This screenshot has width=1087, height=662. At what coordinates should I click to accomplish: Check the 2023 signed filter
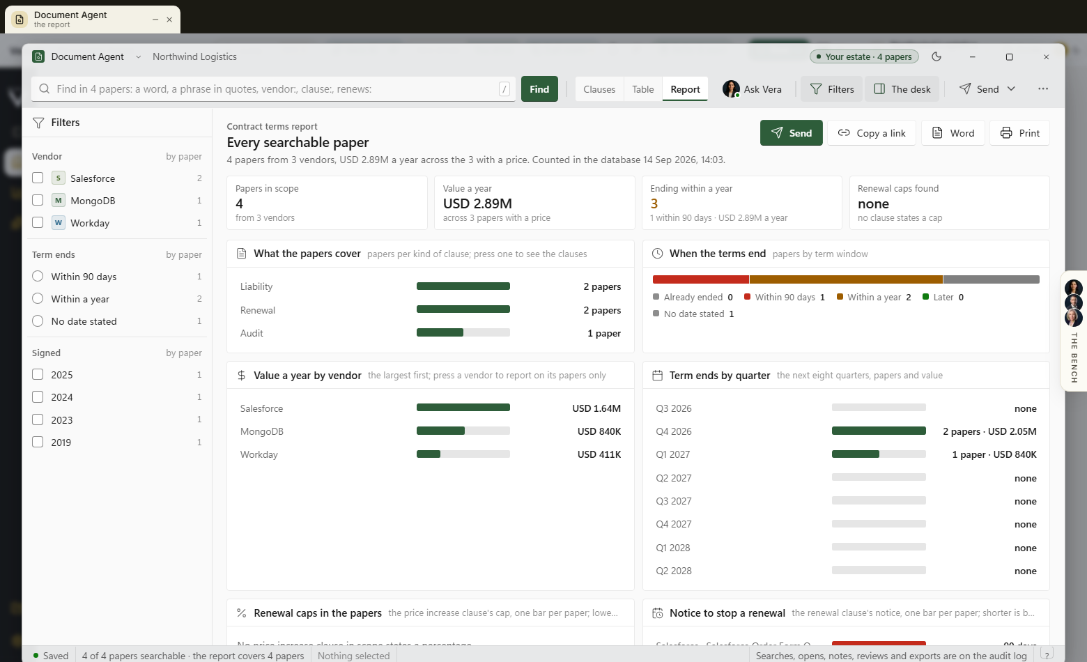38,419
